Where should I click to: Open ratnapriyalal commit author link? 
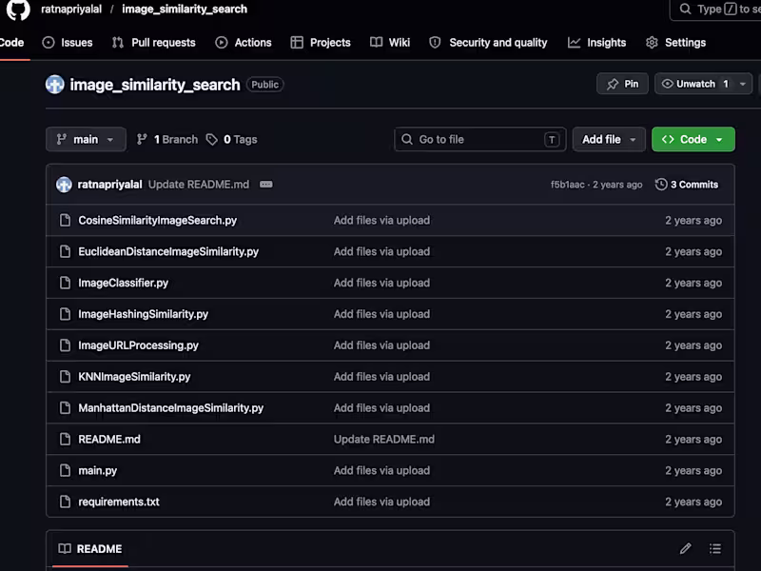point(109,185)
